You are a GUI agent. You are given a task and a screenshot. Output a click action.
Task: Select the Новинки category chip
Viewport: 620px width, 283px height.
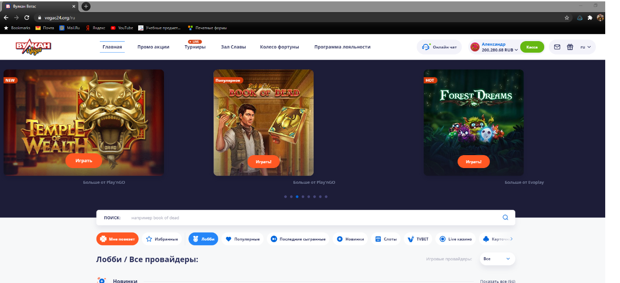[x=350, y=239]
